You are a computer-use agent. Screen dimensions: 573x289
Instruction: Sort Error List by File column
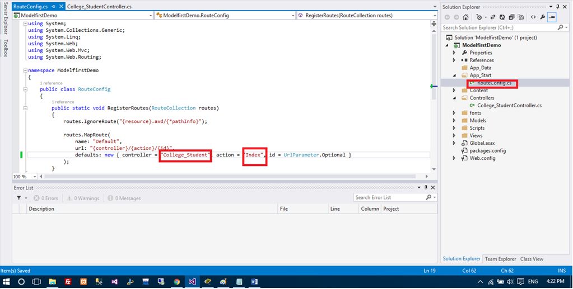click(x=304, y=209)
